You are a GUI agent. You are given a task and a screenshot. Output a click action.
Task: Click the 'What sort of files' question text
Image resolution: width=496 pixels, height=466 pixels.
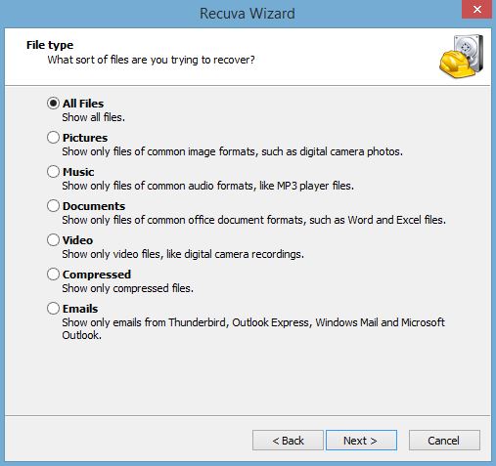[151, 60]
